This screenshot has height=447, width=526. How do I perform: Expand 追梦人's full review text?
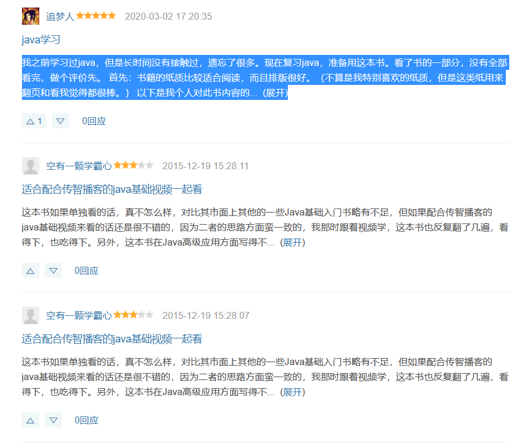(275, 93)
